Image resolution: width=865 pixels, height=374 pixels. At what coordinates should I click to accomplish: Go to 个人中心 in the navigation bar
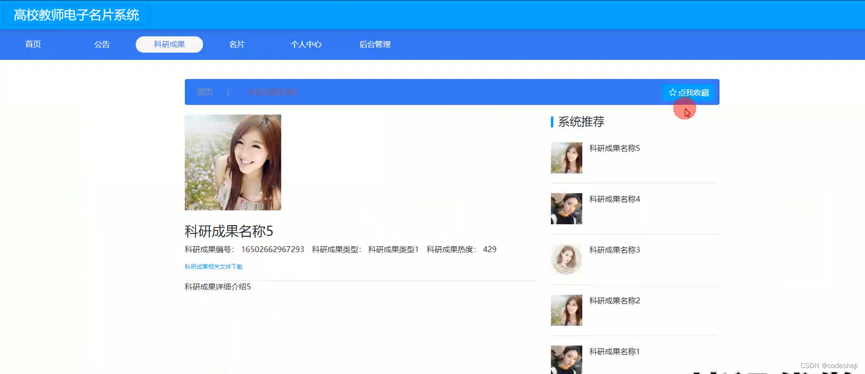coord(306,44)
